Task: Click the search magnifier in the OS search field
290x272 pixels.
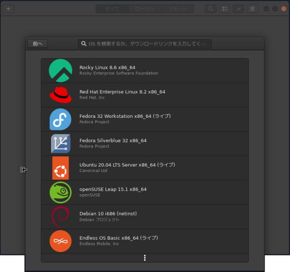Action: [x=84, y=44]
